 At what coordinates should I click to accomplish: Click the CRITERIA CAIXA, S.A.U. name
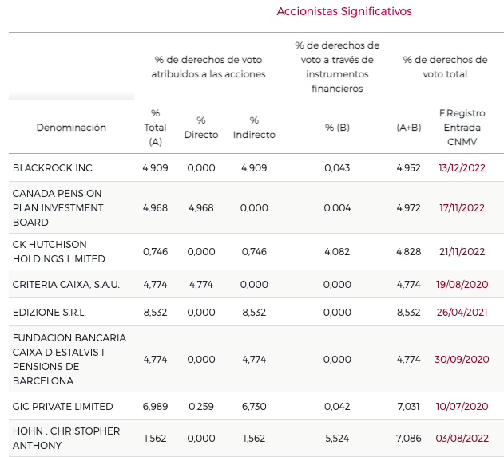click(66, 285)
